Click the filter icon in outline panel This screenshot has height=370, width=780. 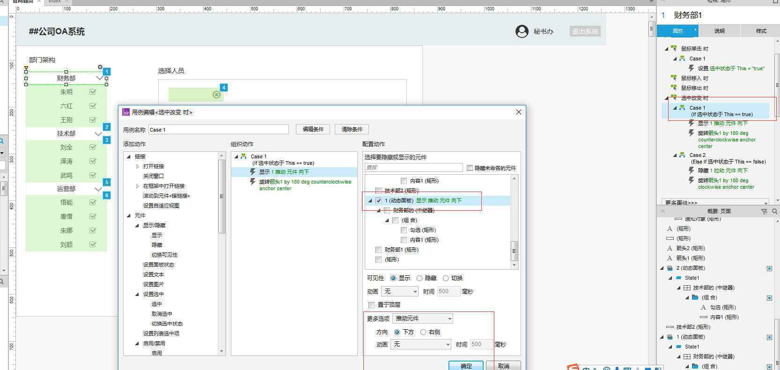764,212
